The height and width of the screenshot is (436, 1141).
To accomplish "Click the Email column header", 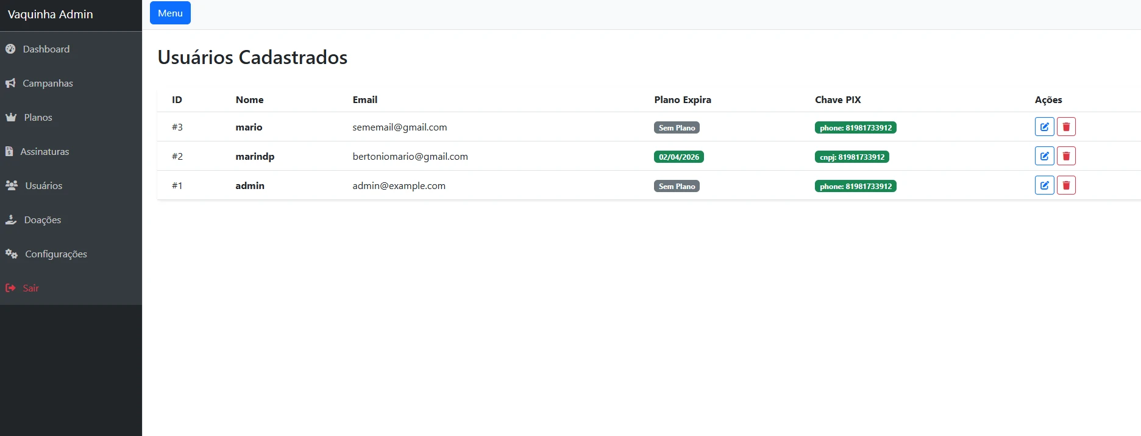I will tap(365, 99).
